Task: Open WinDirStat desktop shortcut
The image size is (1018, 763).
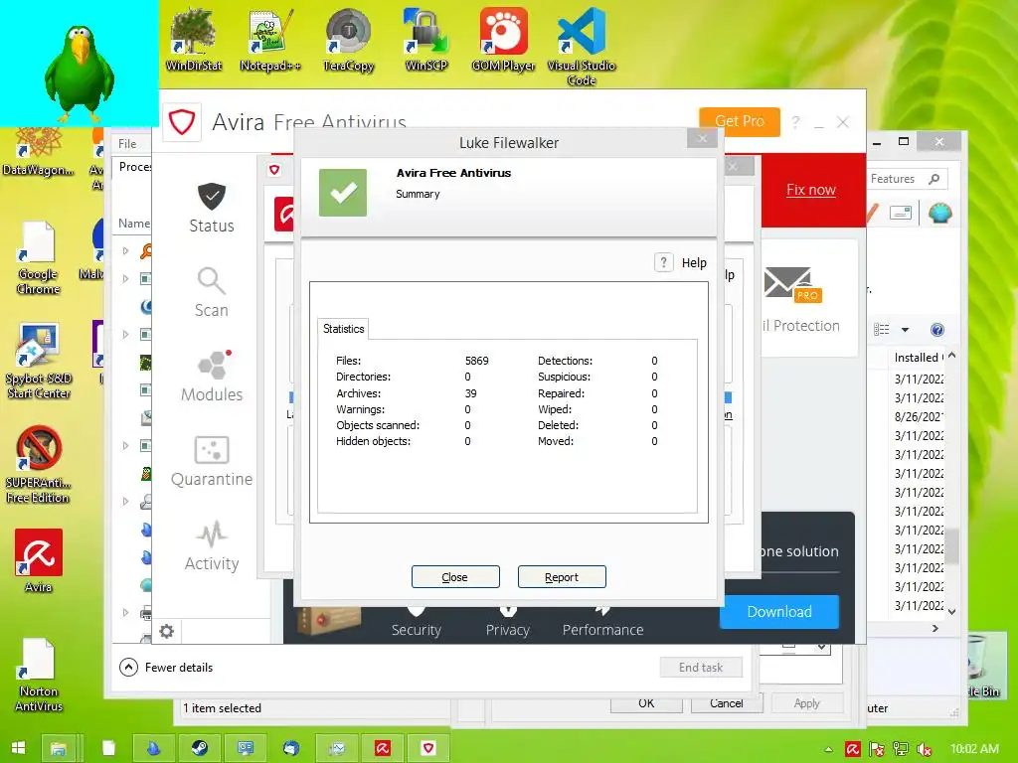Action: coord(194,40)
